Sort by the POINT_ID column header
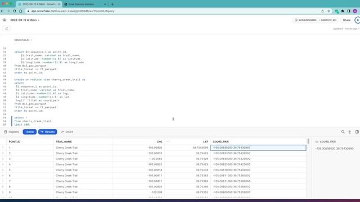The width and height of the screenshot is (360, 202). click(x=15, y=141)
